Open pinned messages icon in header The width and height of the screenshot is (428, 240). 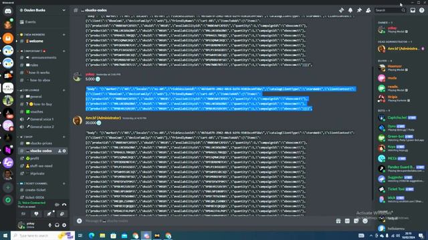pyautogui.click(x=359, y=11)
